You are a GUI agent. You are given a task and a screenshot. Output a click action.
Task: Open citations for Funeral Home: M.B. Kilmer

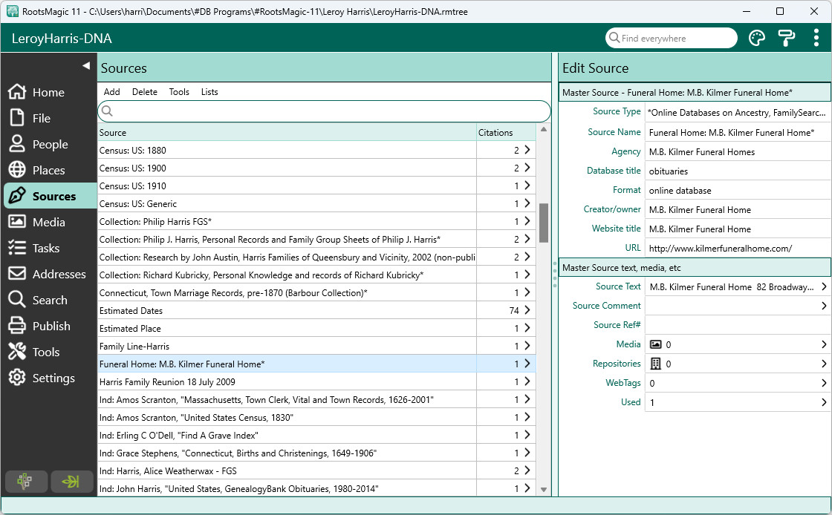coord(527,364)
